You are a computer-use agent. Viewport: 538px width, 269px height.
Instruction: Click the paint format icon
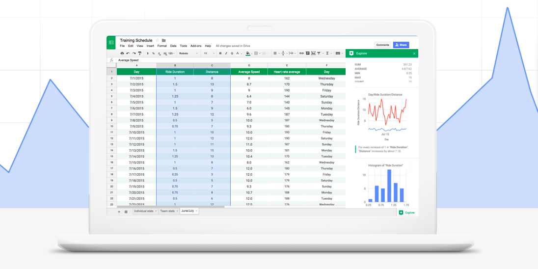[x=140, y=54]
